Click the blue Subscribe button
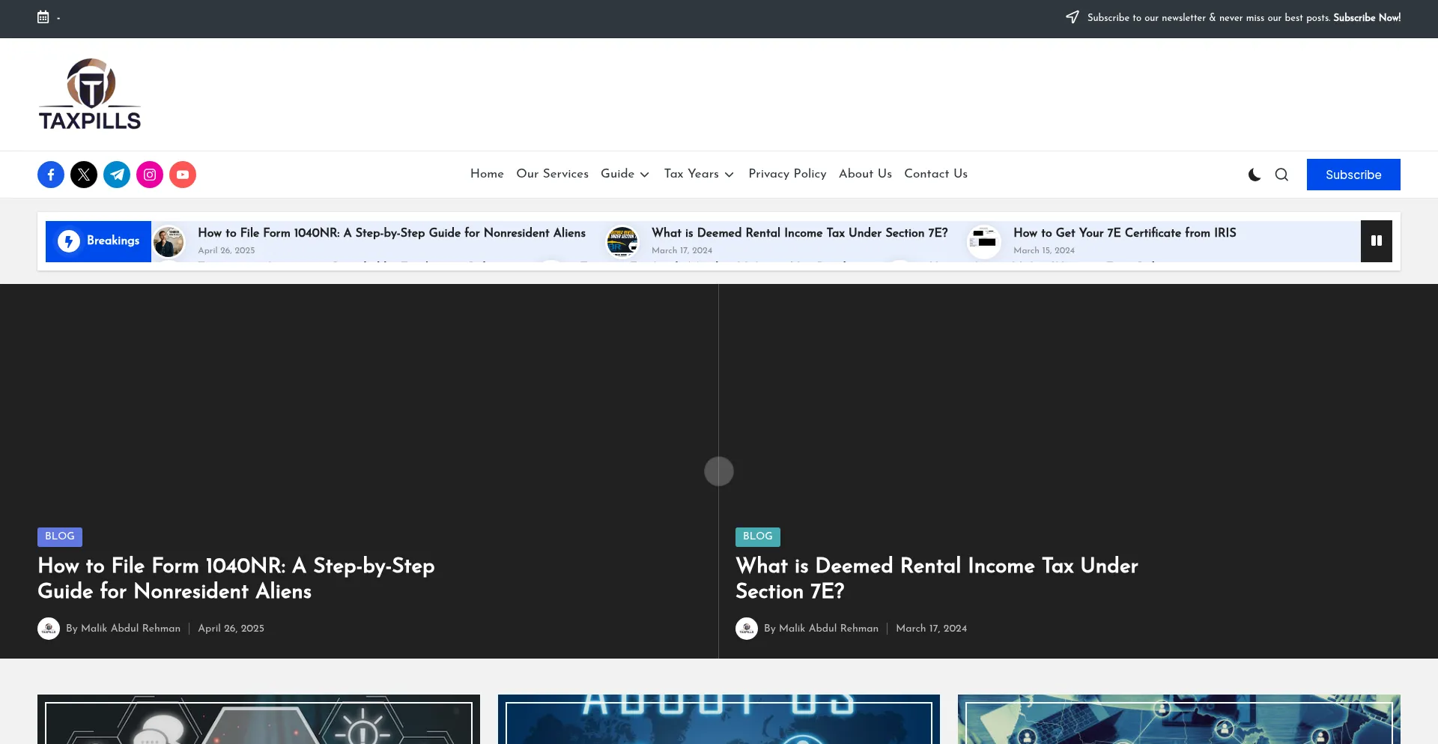Viewport: 1438px width, 744px height. pyautogui.click(x=1353, y=175)
